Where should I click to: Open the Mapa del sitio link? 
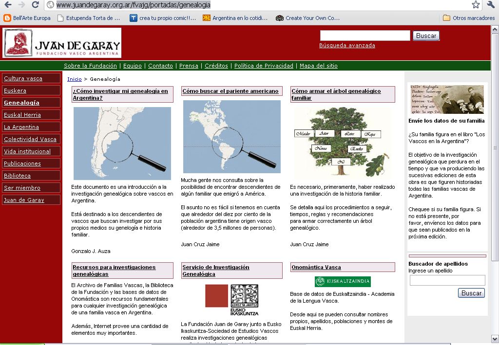tap(319, 66)
